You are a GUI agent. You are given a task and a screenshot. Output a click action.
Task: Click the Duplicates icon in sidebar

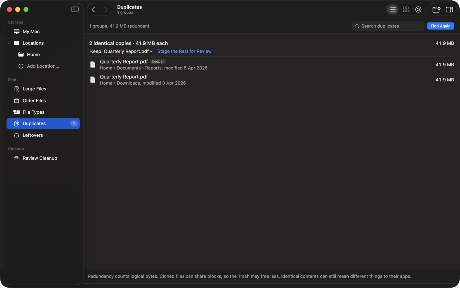(x=17, y=123)
